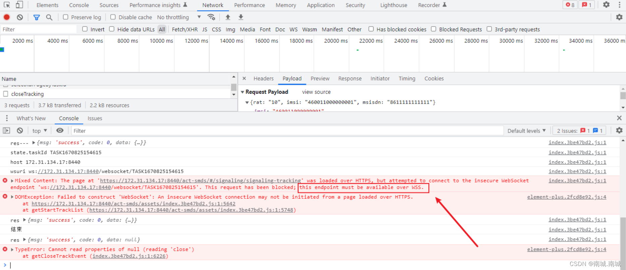Viewport: 626px width, 270px height.
Task: Collapse the rat/imsi payload object
Action: click(247, 102)
